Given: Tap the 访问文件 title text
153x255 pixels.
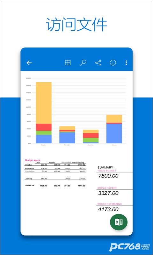Looking at the screenshot, I should tap(76, 25).
